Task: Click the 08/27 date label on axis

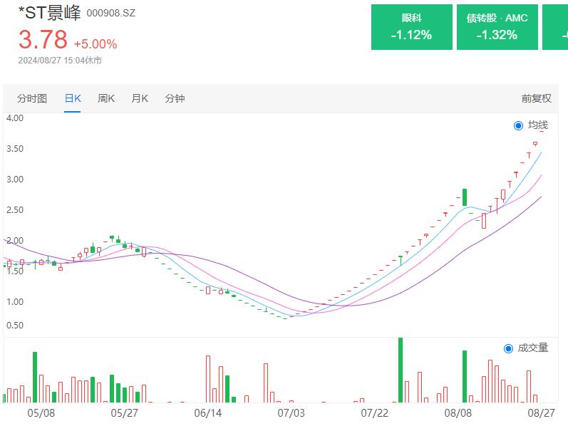Action: pos(541,412)
